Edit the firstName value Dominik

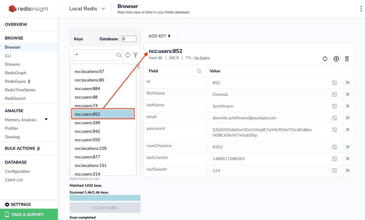[x=334, y=95]
